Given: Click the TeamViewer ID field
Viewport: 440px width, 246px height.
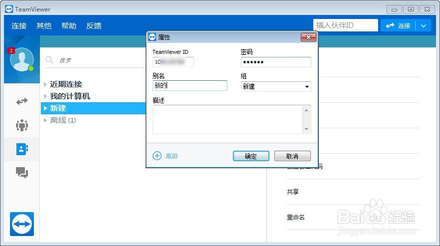Looking at the screenshot, I should pos(173,62).
